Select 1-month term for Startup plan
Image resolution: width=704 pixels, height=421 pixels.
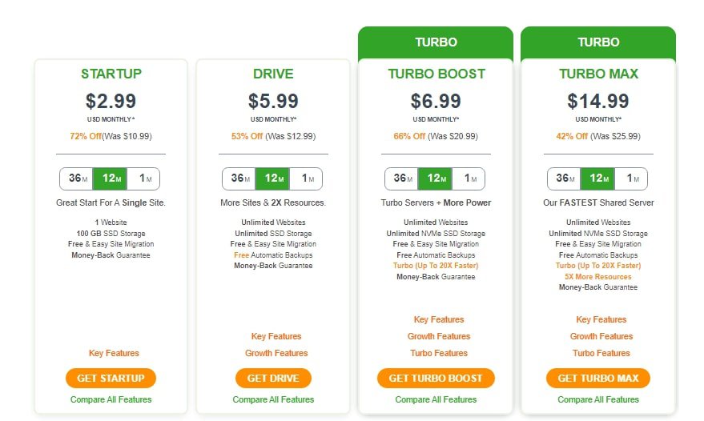point(143,178)
